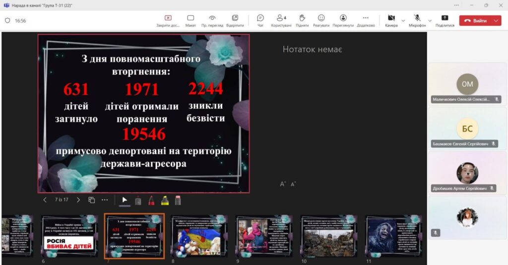Raise hand with Підняти button
Image resolution: width=508 pixels, height=265 pixels.
[x=302, y=20]
